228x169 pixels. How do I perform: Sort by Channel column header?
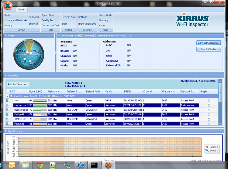tap(152, 92)
